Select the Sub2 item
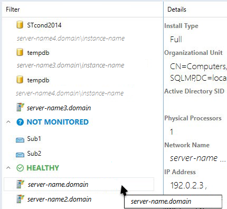 point(34,154)
